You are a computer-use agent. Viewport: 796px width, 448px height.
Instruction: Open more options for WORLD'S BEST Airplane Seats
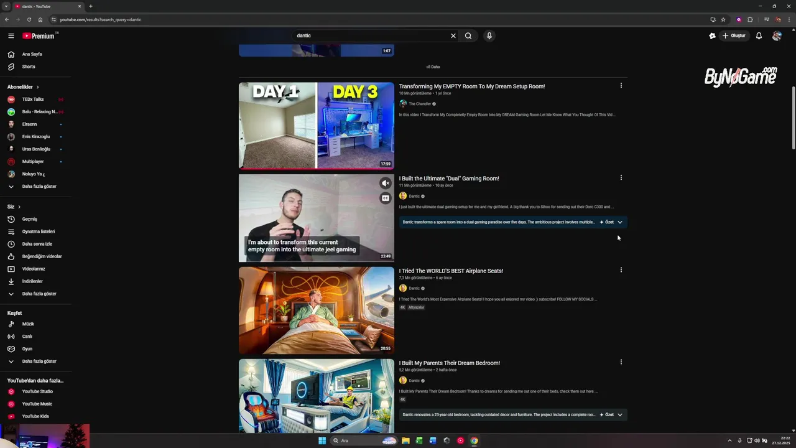pos(621,270)
